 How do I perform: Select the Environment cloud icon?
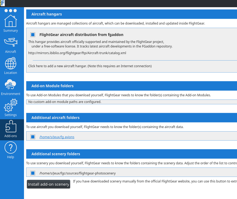click(11, 85)
